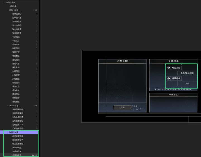Viewport: 201px width, 157px height.
Task: Select the 生命值-百分比 text box
Action: pos(187,73)
